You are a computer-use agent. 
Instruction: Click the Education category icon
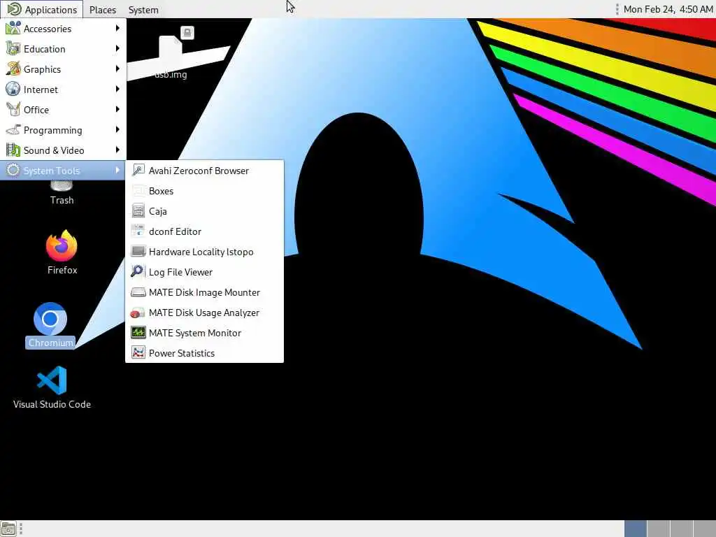(x=13, y=48)
